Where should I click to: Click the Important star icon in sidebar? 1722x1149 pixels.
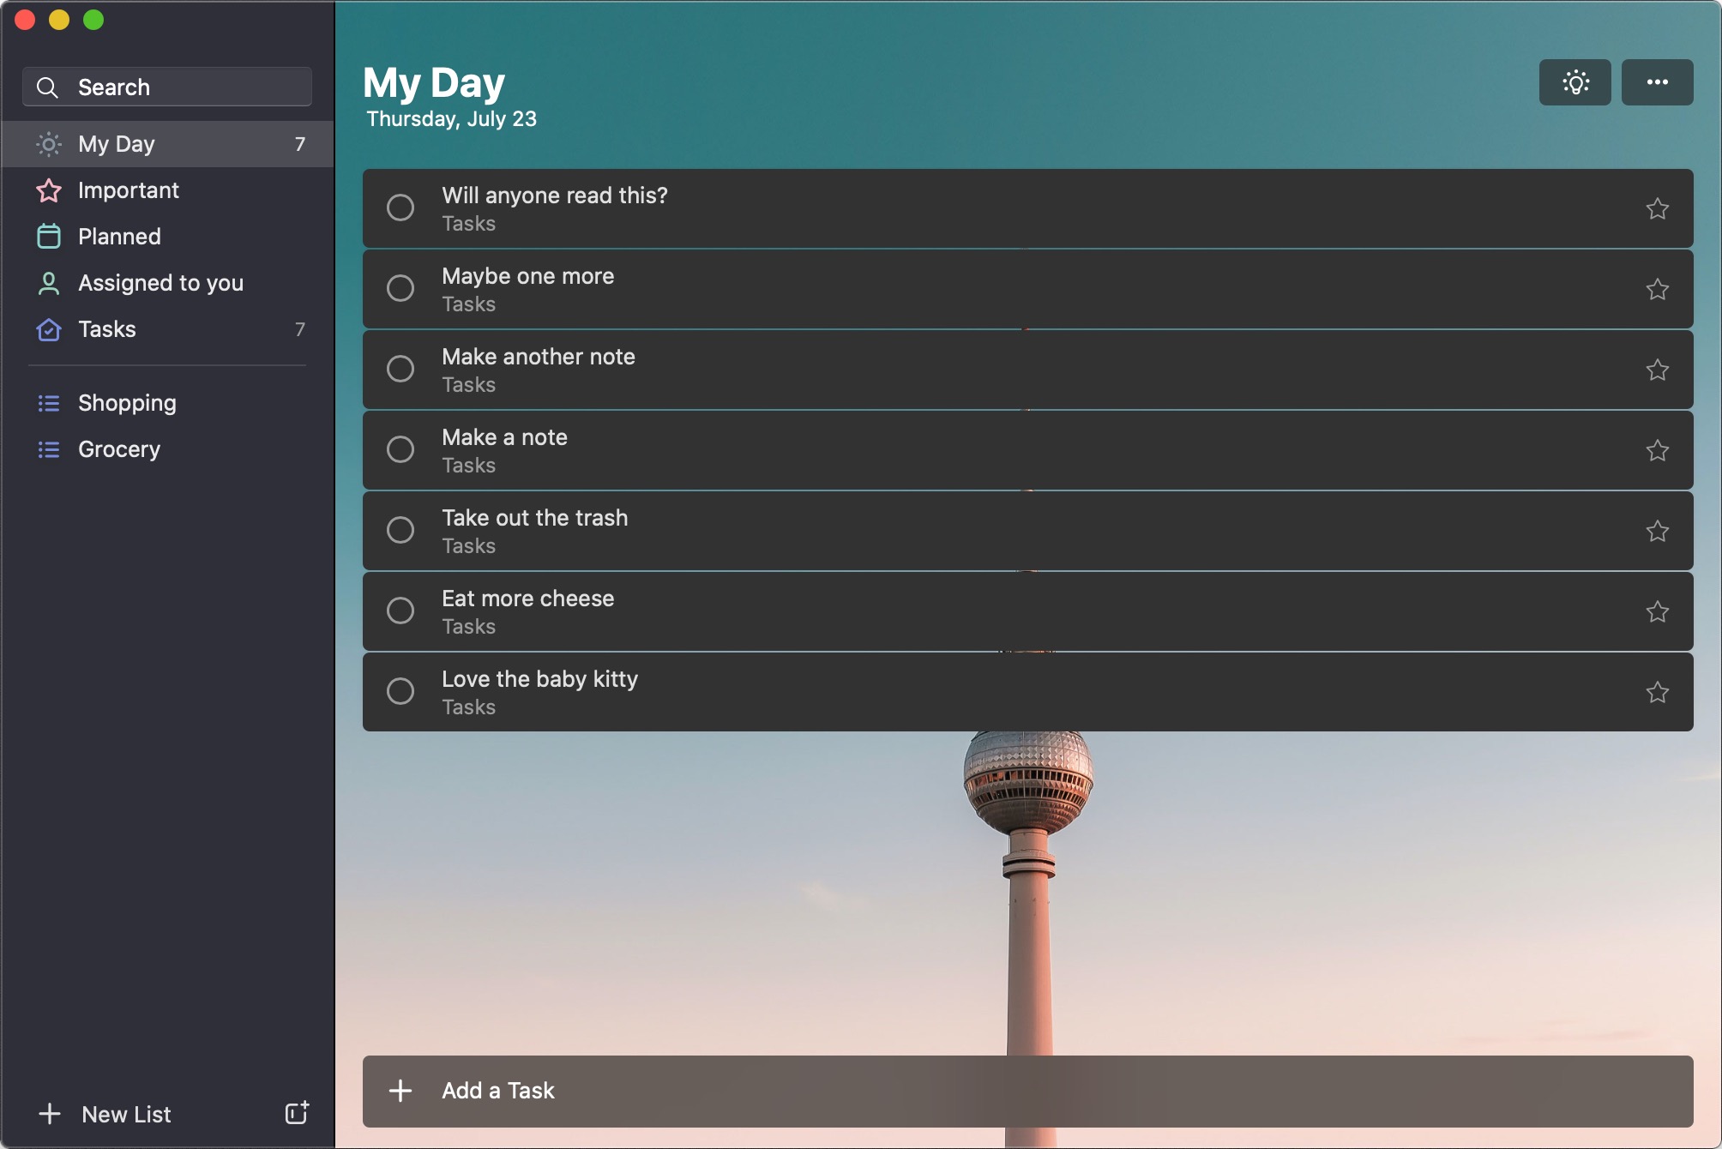click(x=47, y=189)
